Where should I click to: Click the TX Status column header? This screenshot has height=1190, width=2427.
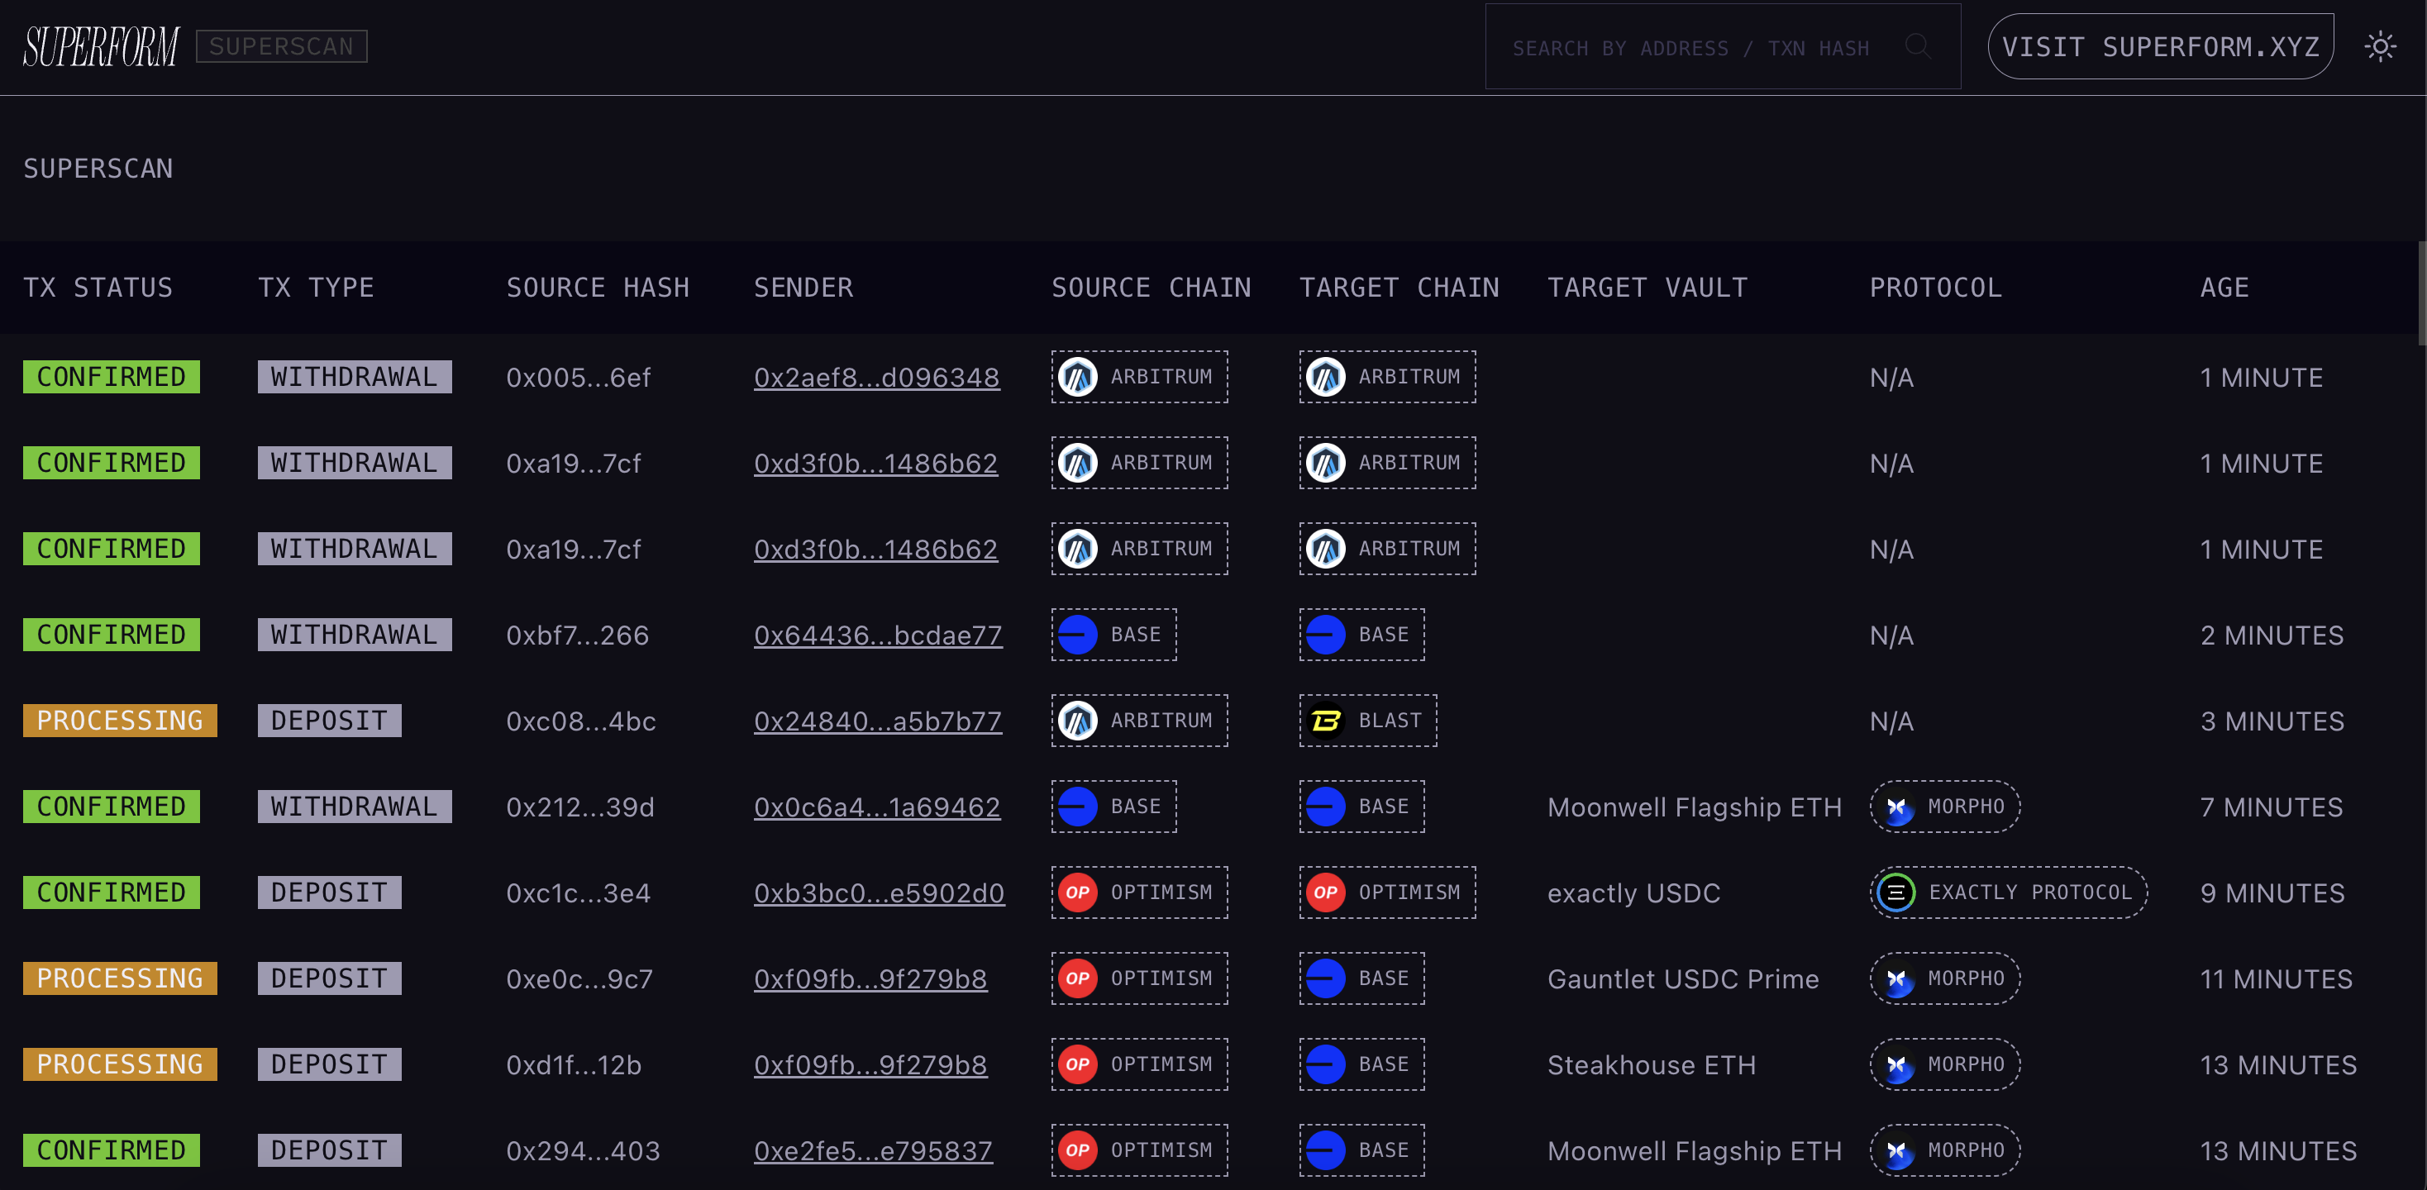(x=98, y=288)
